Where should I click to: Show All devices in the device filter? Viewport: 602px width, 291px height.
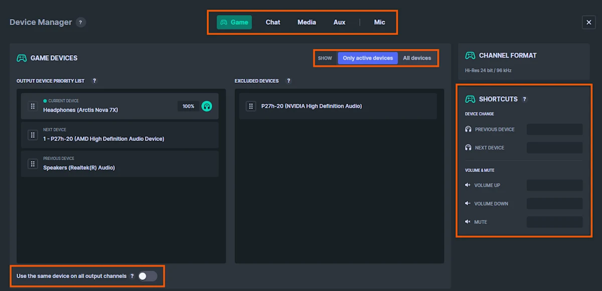pos(417,58)
